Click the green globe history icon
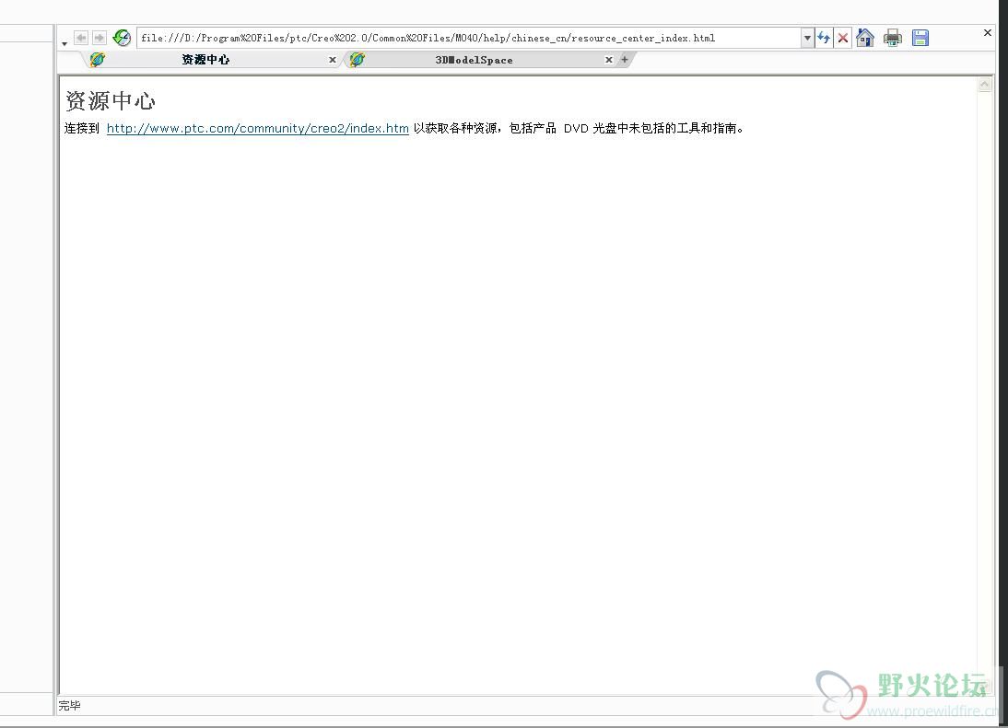The height and width of the screenshot is (728, 1008). click(x=122, y=38)
